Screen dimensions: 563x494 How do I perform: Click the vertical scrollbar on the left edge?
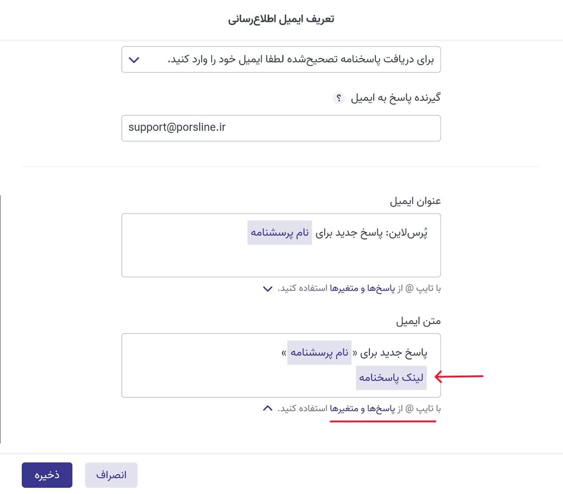tap(1, 319)
